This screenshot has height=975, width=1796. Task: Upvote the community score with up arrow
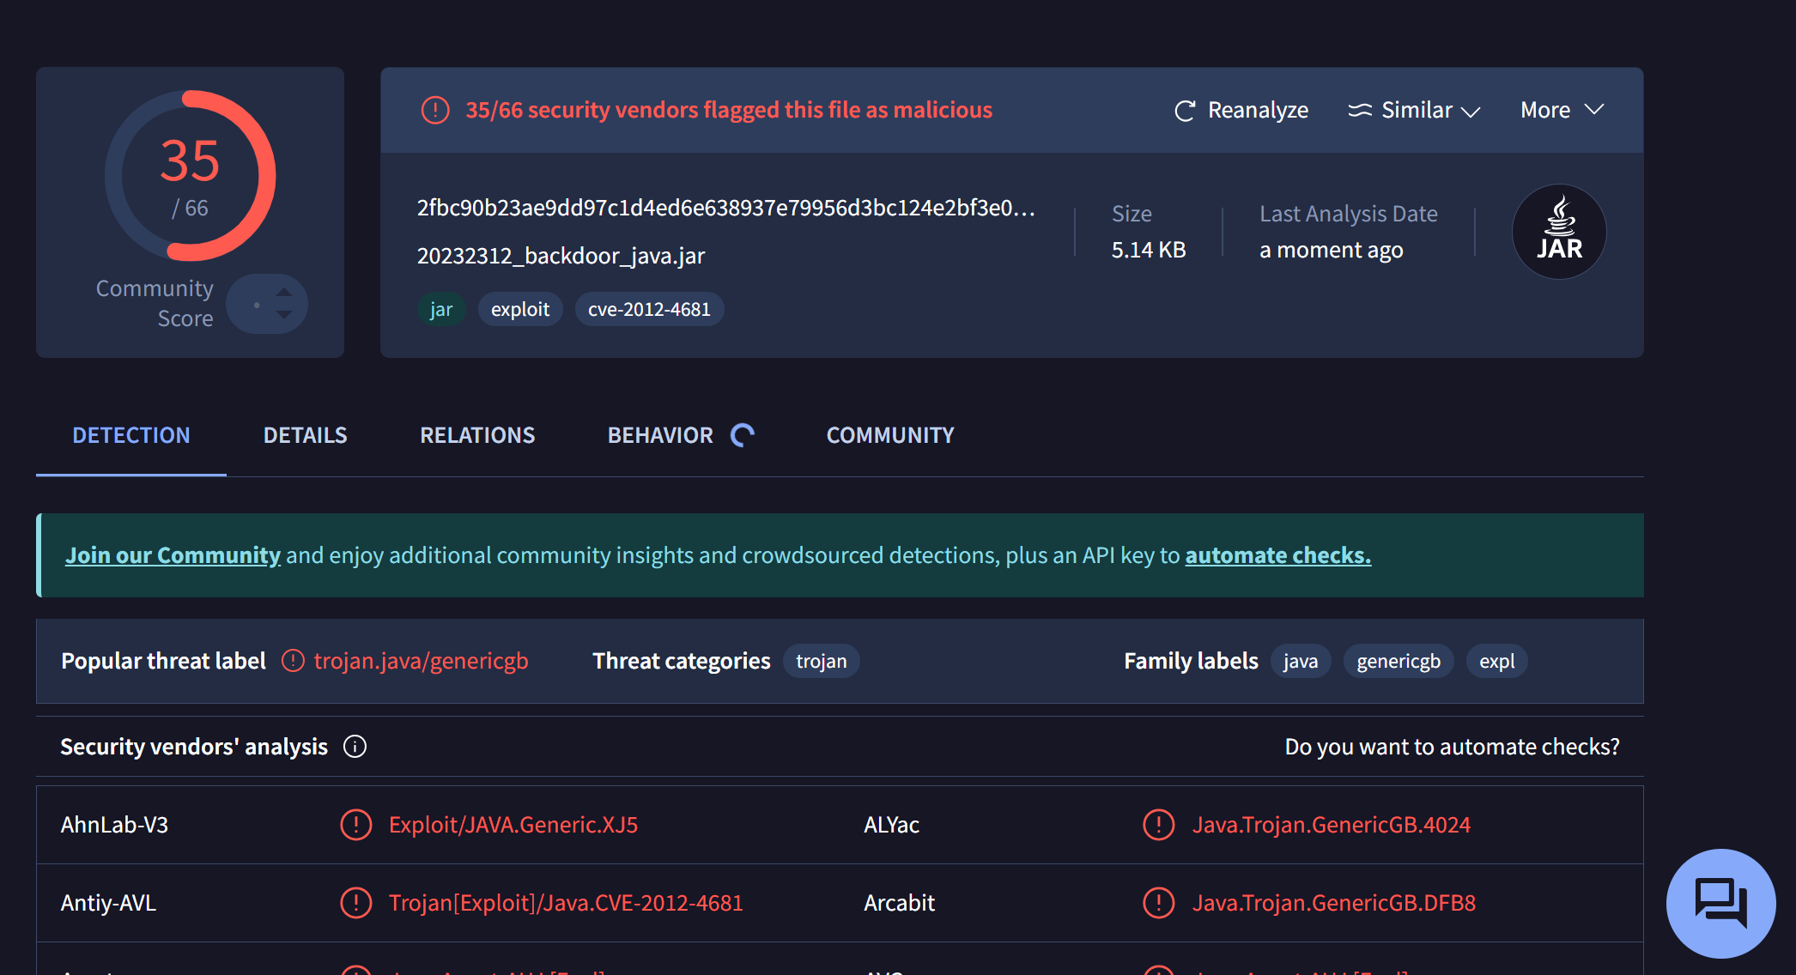tap(284, 293)
